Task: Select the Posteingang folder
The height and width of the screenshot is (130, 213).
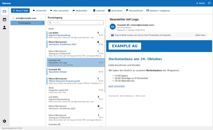Action: [28, 23]
